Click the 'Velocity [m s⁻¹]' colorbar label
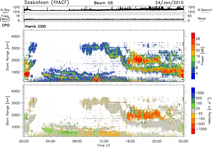 pos(209,111)
